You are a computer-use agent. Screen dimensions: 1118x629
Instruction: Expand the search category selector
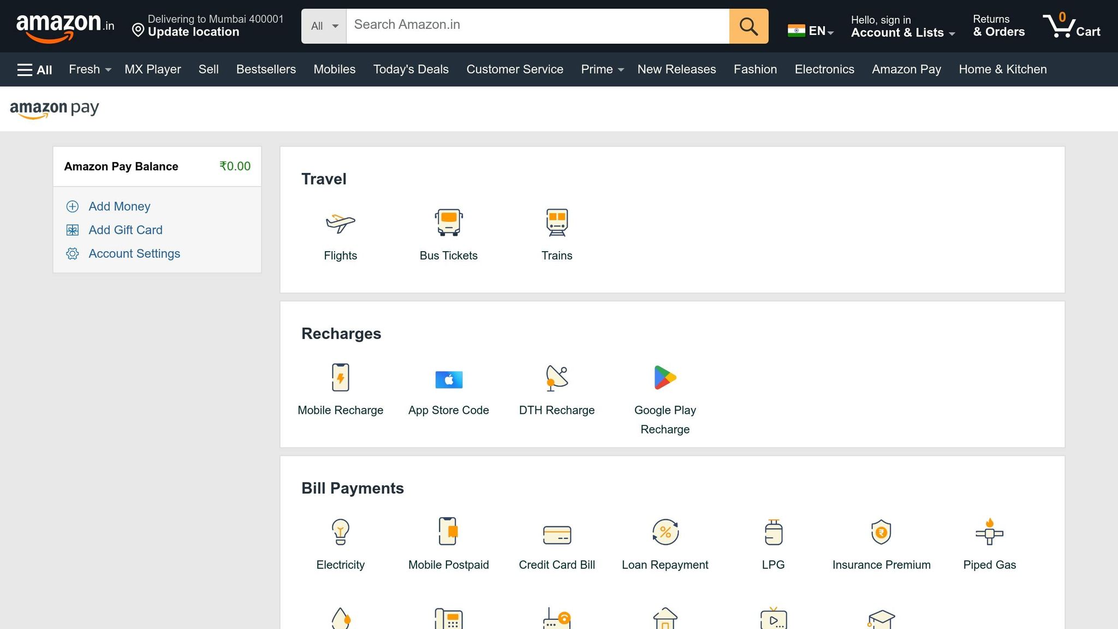pos(323,26)
